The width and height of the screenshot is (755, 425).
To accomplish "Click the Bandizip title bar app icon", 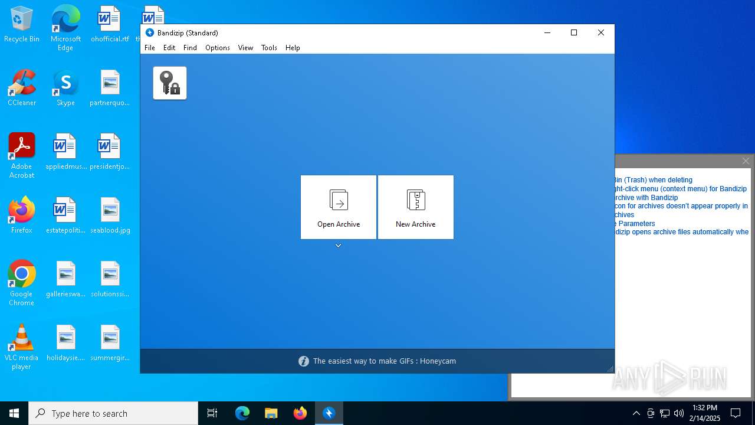I will tap(150, 33).
